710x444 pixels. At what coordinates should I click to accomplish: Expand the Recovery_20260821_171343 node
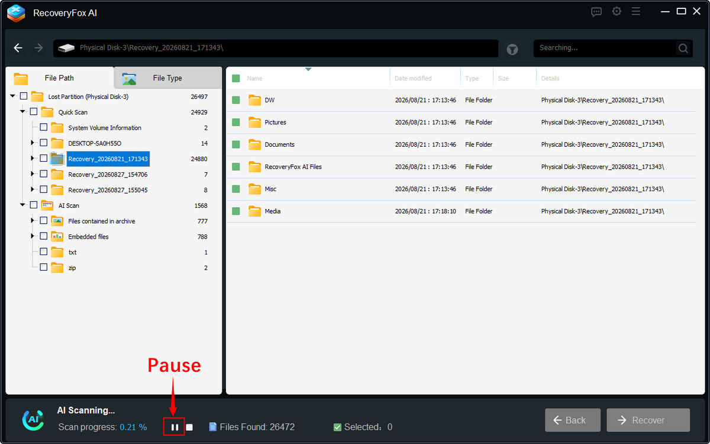[33, 159]
